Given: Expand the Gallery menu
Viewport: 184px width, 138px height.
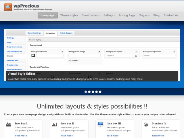Looking at the screenshot, I should click(109, 15).
